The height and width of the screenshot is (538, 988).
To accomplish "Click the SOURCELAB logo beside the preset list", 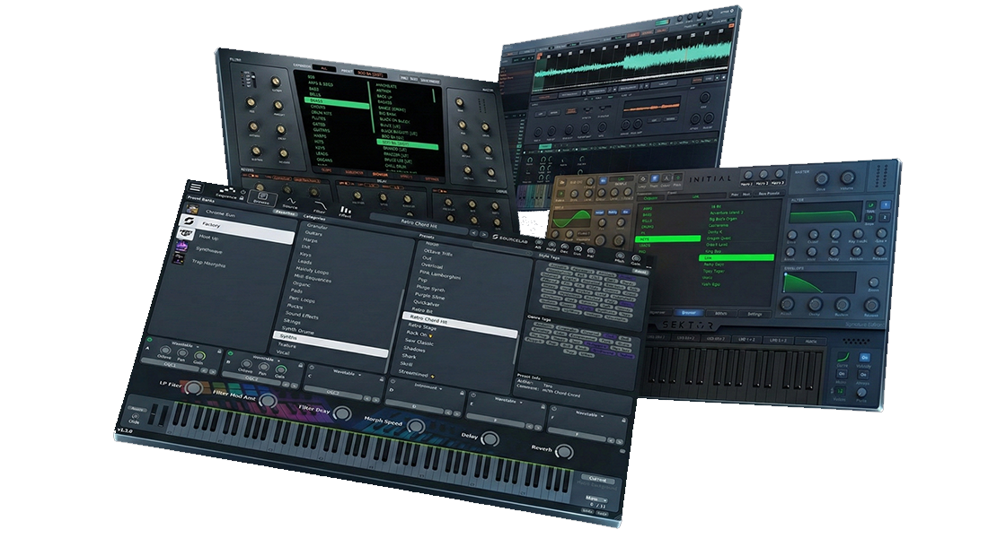I will coord(511,239).
